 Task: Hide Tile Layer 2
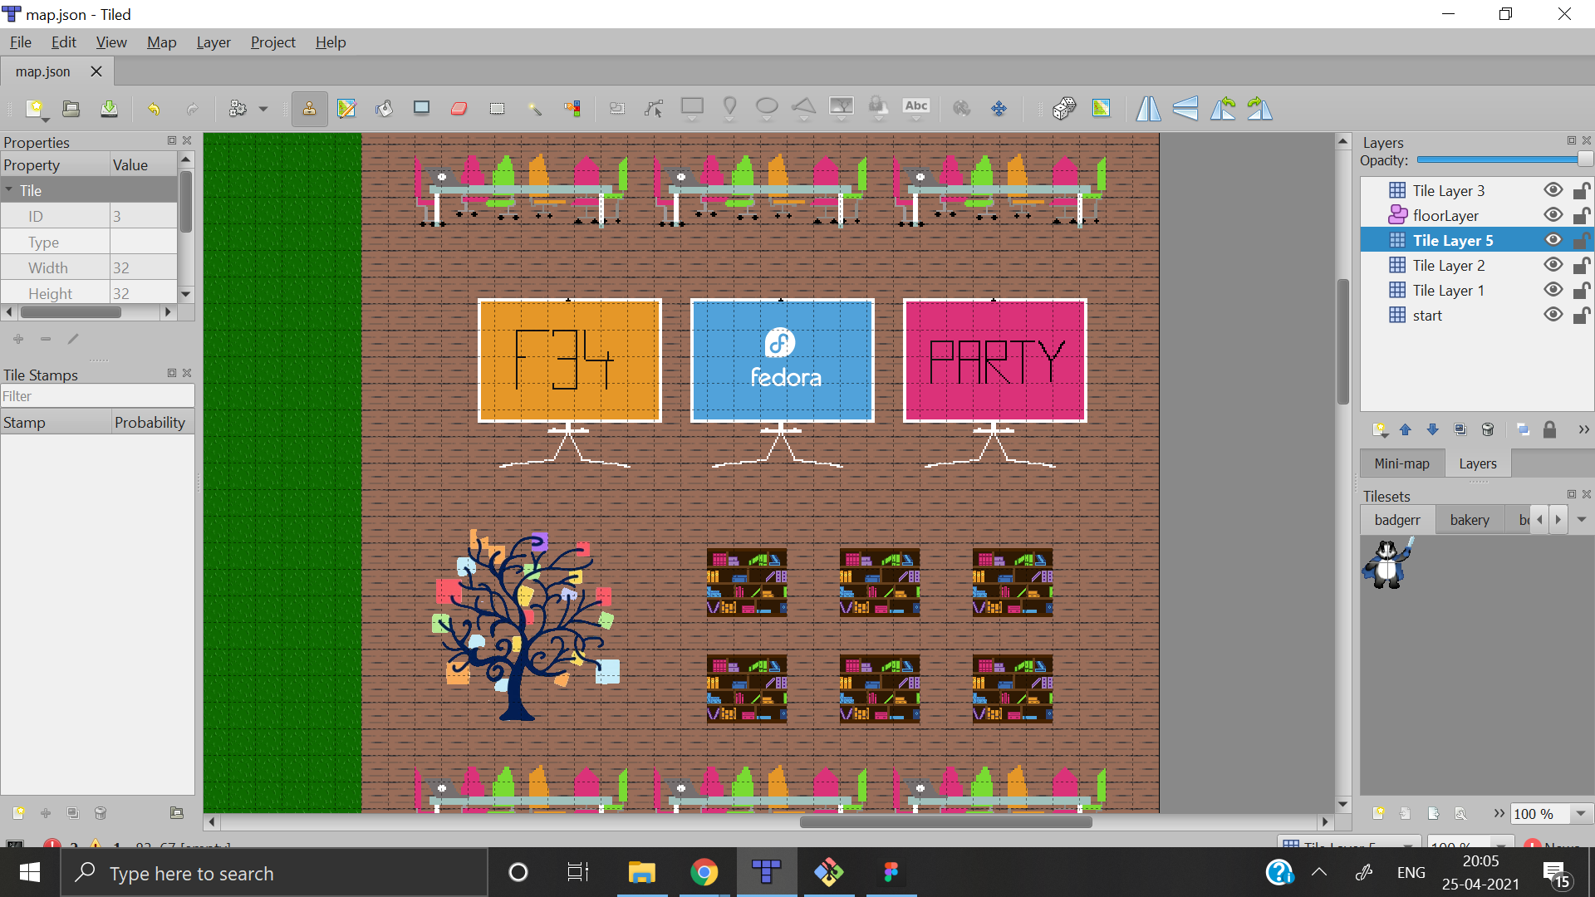point(1553,265)
